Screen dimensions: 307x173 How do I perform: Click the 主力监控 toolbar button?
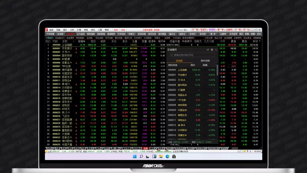(81, 34)
